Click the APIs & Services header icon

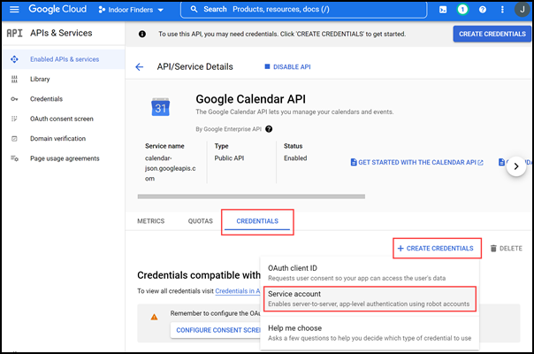tap(15, 33)
